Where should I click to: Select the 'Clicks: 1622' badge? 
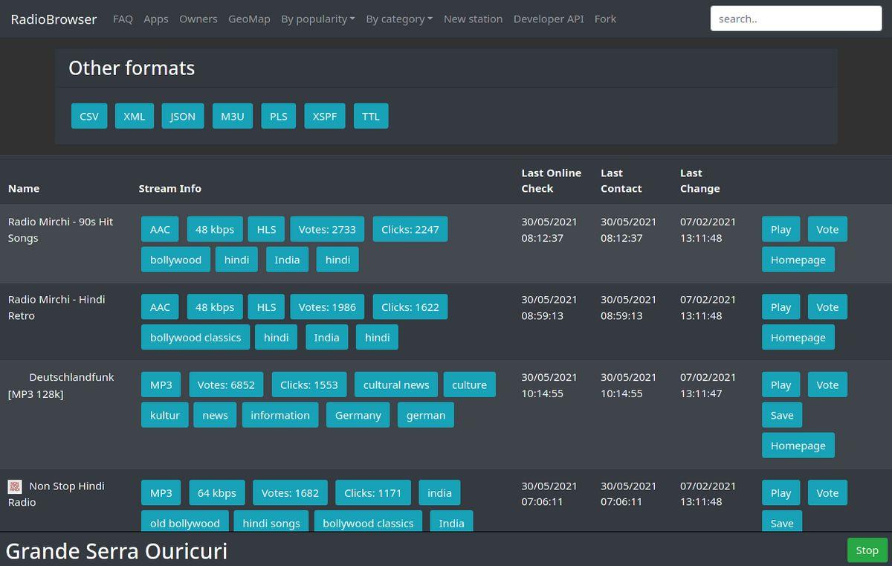[410, 307]
